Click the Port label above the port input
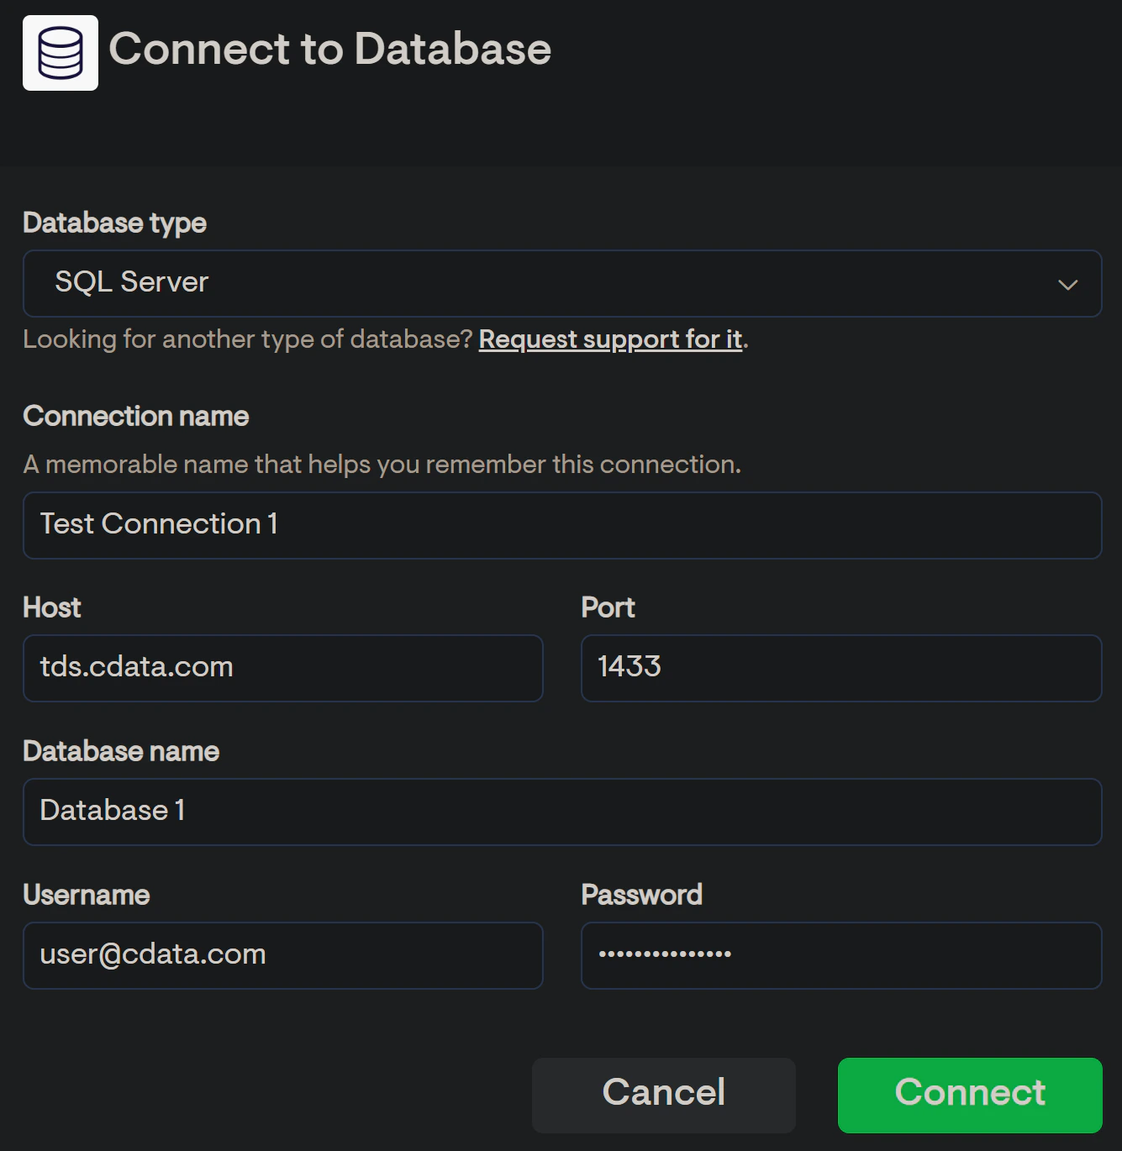This screenshot has height=1151, width=1122. click(608, 607)
